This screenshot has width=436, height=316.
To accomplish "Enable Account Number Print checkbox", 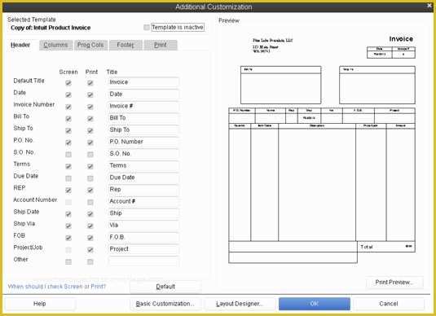I will 90,202.
